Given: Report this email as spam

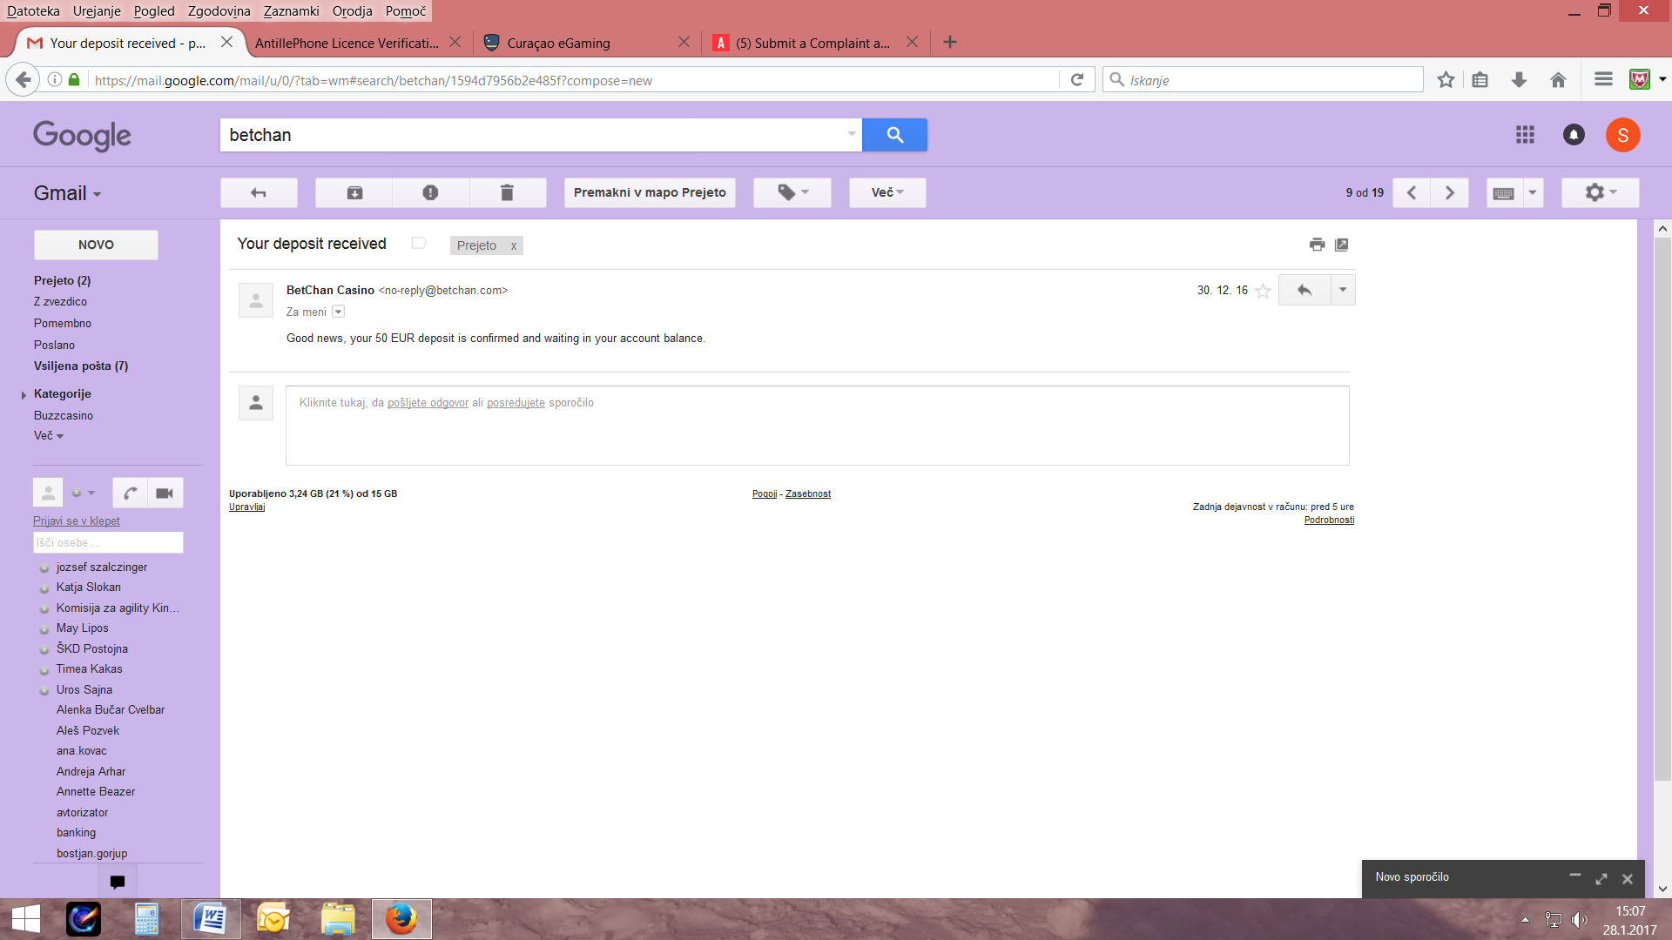Looking at the screenshot, I should [x=431, y=192].
